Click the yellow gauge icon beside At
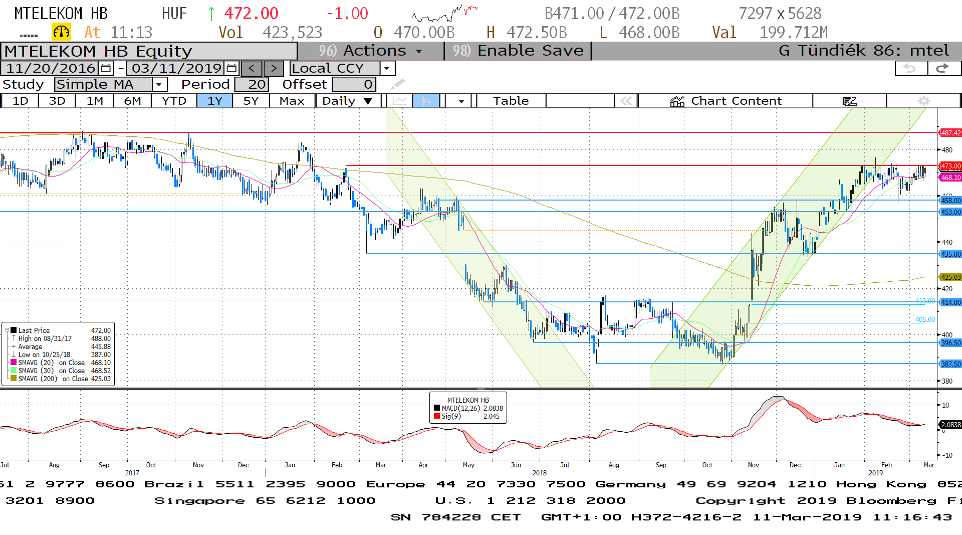Screen dimensions: 962x535 point(61,33)
